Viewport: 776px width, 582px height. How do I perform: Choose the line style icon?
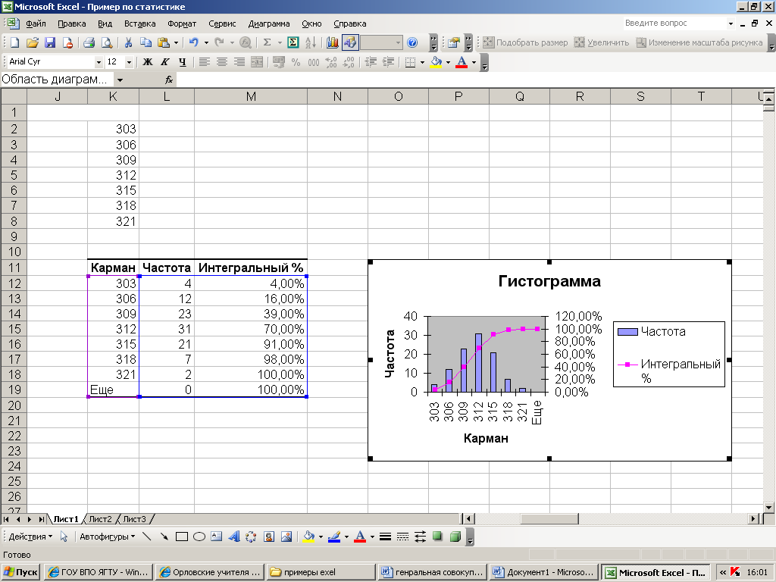point(386,537)
